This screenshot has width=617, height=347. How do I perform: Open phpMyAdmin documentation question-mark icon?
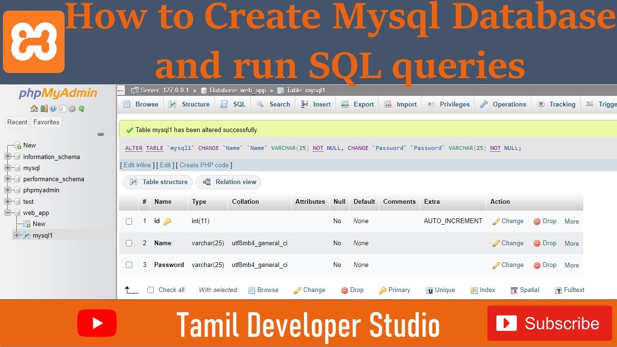(x=53, y=108)
